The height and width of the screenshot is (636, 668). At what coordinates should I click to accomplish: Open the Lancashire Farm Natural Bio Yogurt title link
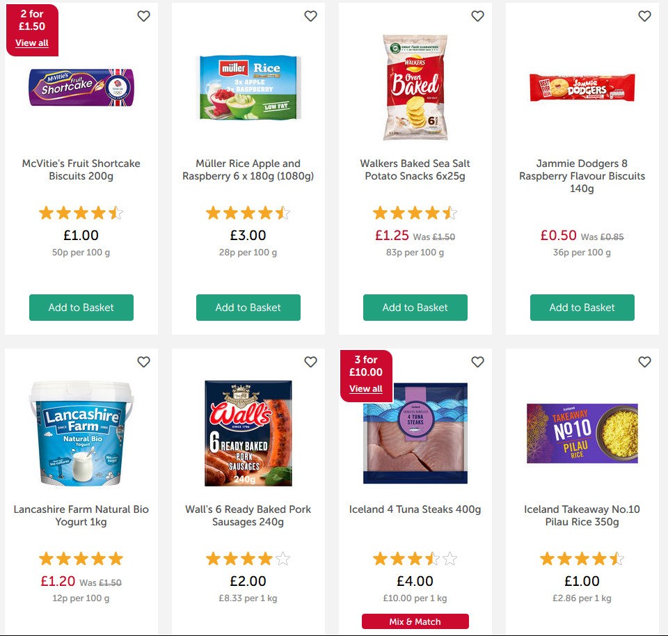(81, 515)
